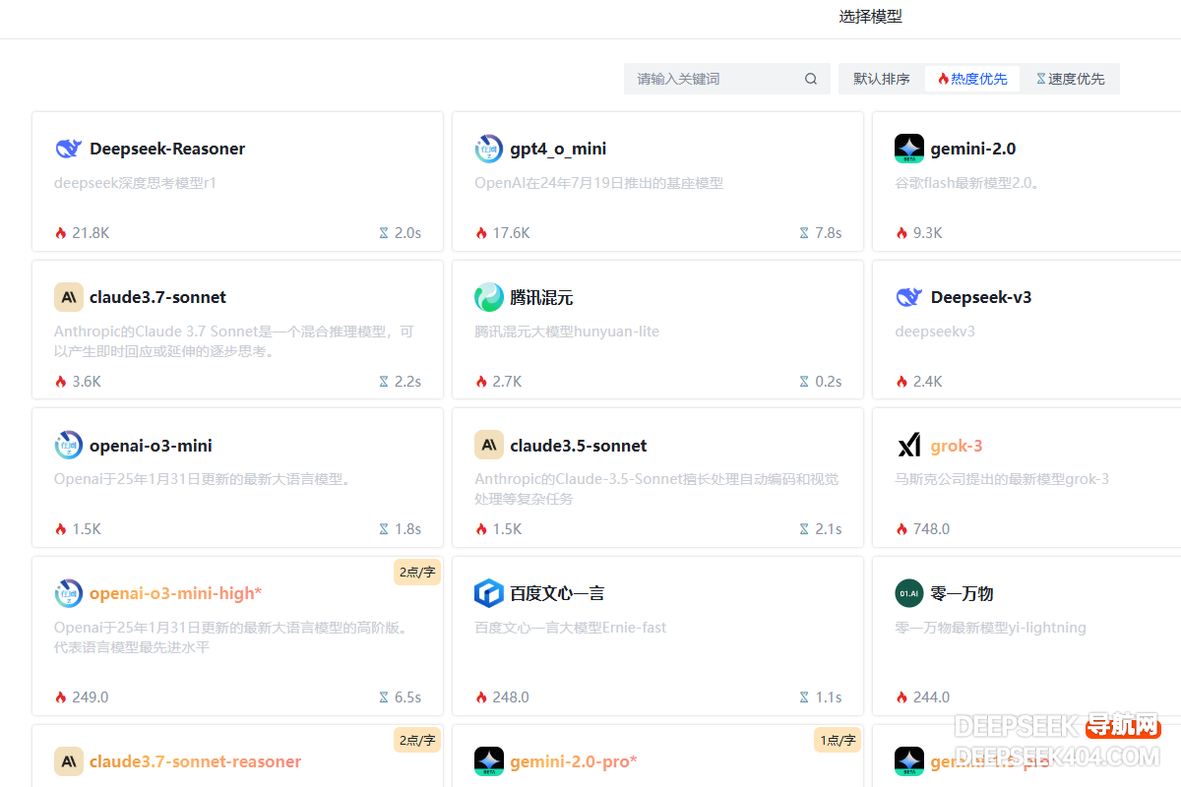Select the 百度文心一言 model title
The width and height of the screenshot is (1181, 787).
[557, 593]
